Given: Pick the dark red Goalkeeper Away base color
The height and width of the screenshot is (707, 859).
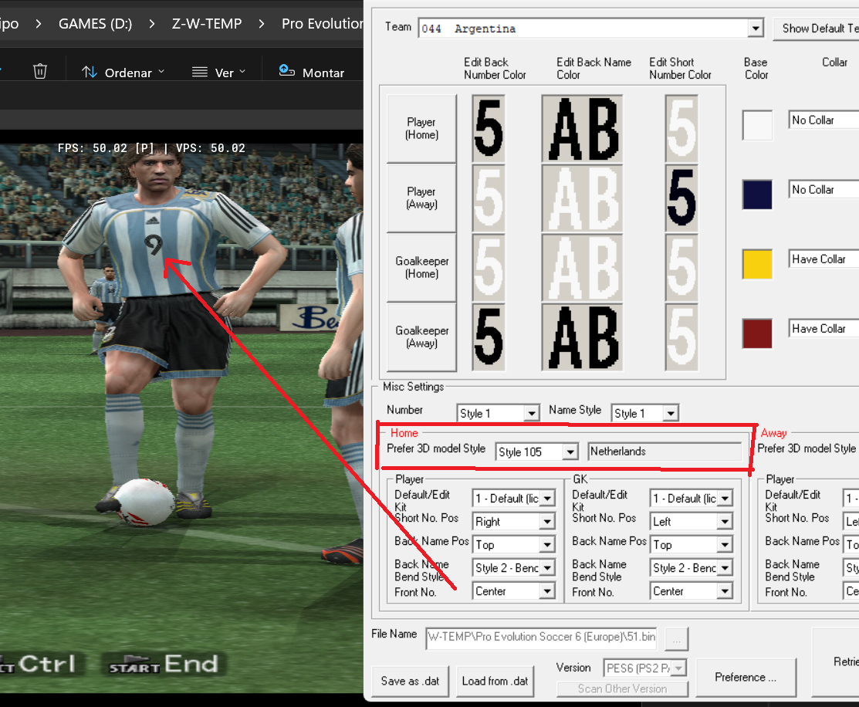Looking at the screenshot, I should coord(757,333).
